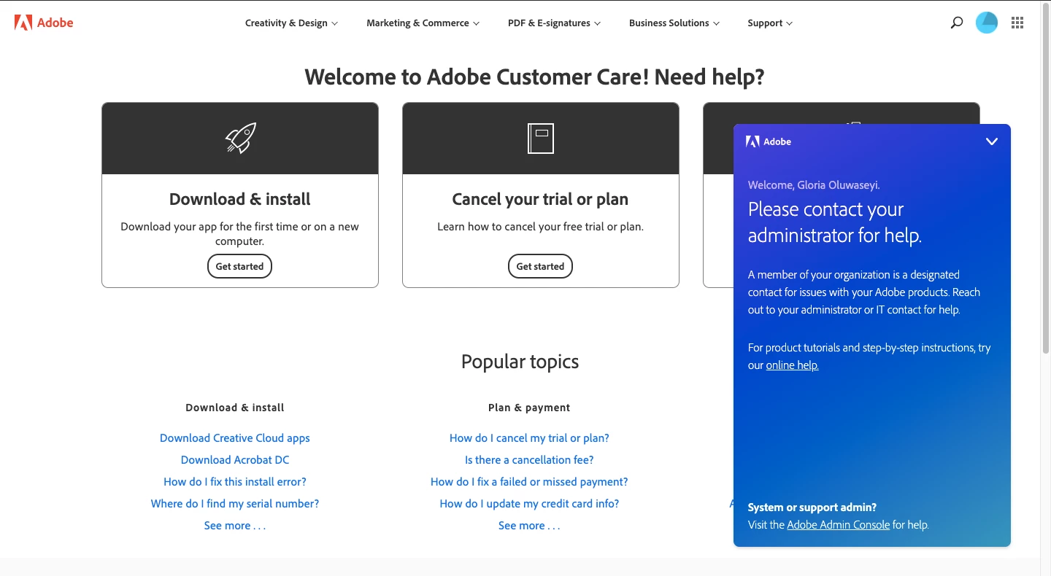1051x576 pixels.
Task: Open the apps grid switcher icon
Action: pyautogui.click(x=1017, y=23)
